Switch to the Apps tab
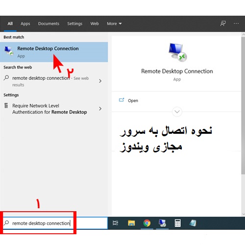The width and height of the screenshot is (245, 245). point(25,24)
